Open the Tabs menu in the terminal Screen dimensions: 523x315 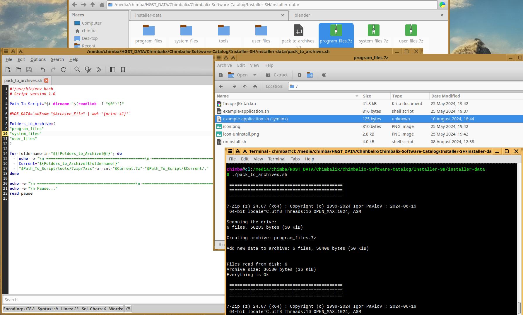295,159
